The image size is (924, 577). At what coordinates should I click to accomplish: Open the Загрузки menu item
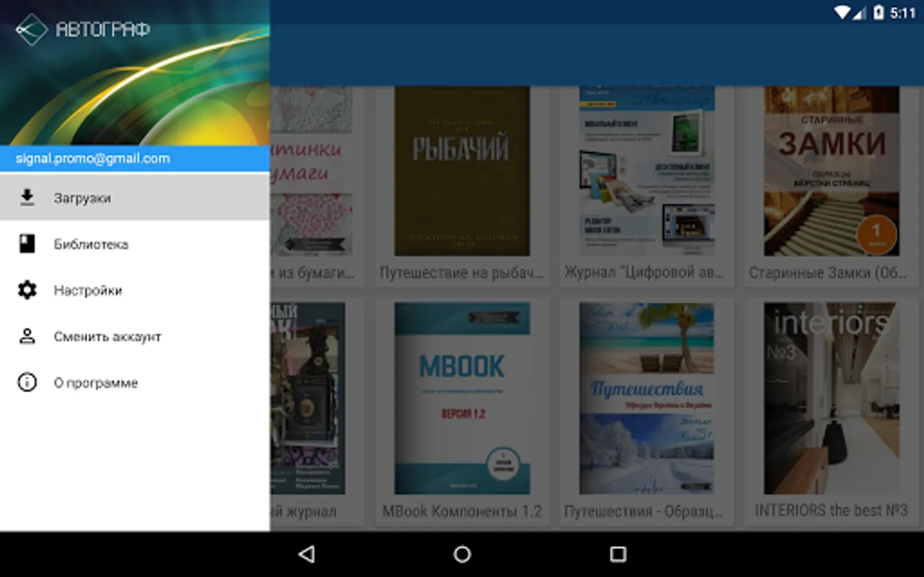135,197
